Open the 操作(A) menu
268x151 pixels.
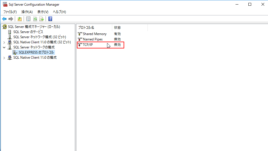(27, 12)
